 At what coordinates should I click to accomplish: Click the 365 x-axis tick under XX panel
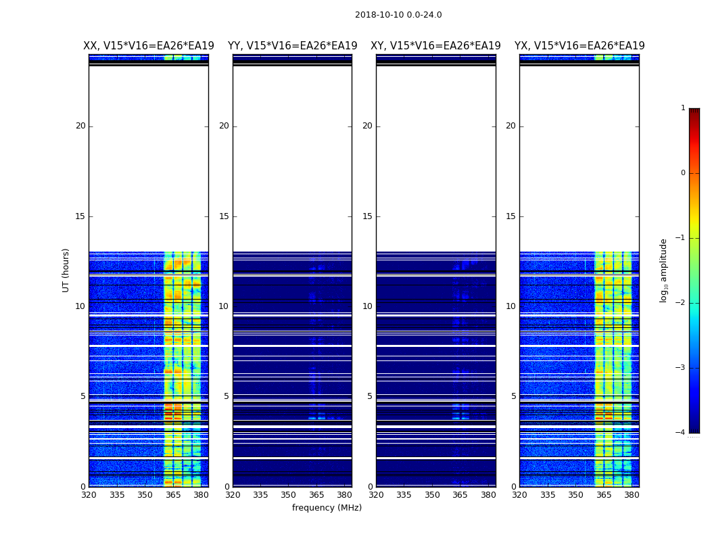[173, 495]
